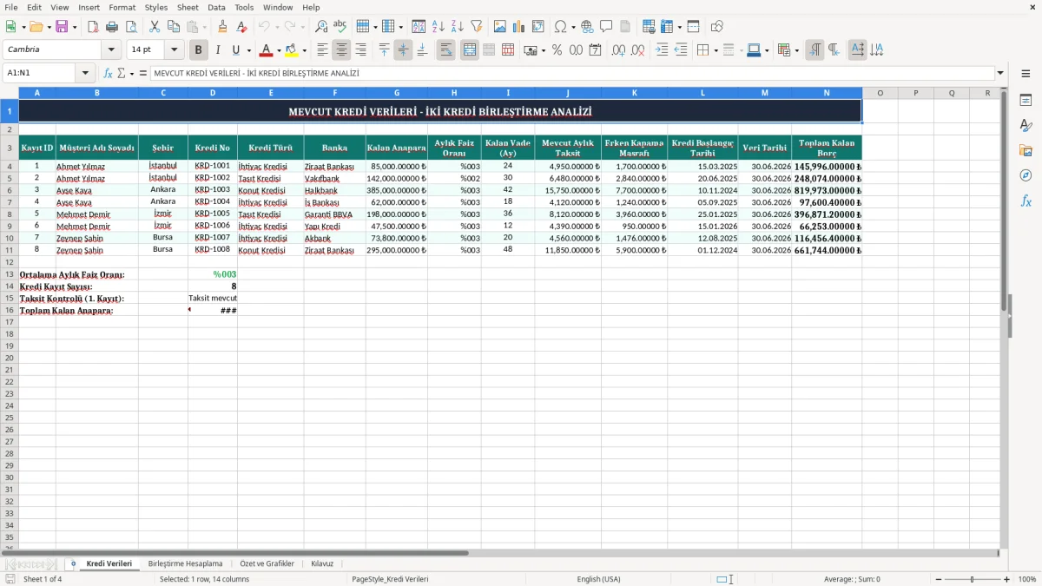
Task: Open Name Box dropdown arrow
Action: click(85, 74)
